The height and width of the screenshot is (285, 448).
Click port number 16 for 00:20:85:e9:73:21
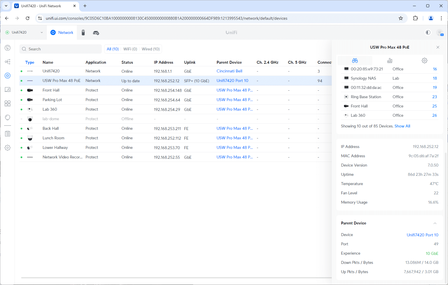(435, 69)
